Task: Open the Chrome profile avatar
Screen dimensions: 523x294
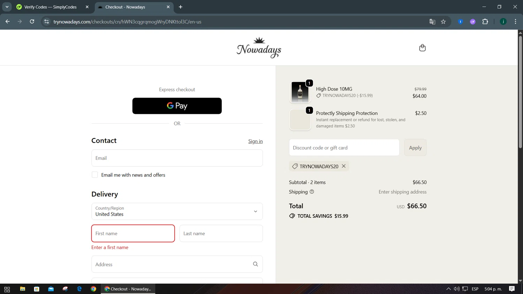Action: coord(503,22)
